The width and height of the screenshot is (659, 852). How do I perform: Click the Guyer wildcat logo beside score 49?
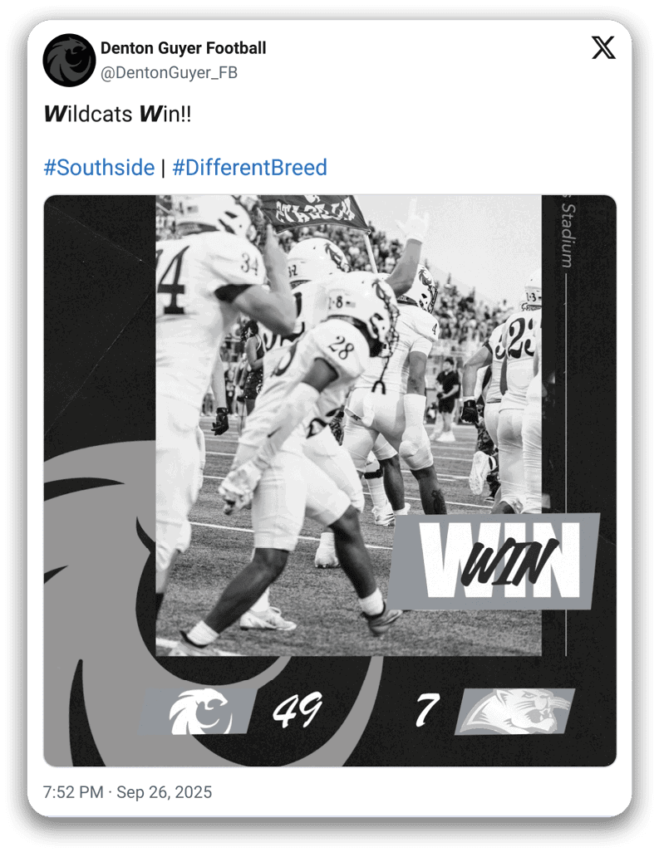pyautogui.click(x=199, y=711)
